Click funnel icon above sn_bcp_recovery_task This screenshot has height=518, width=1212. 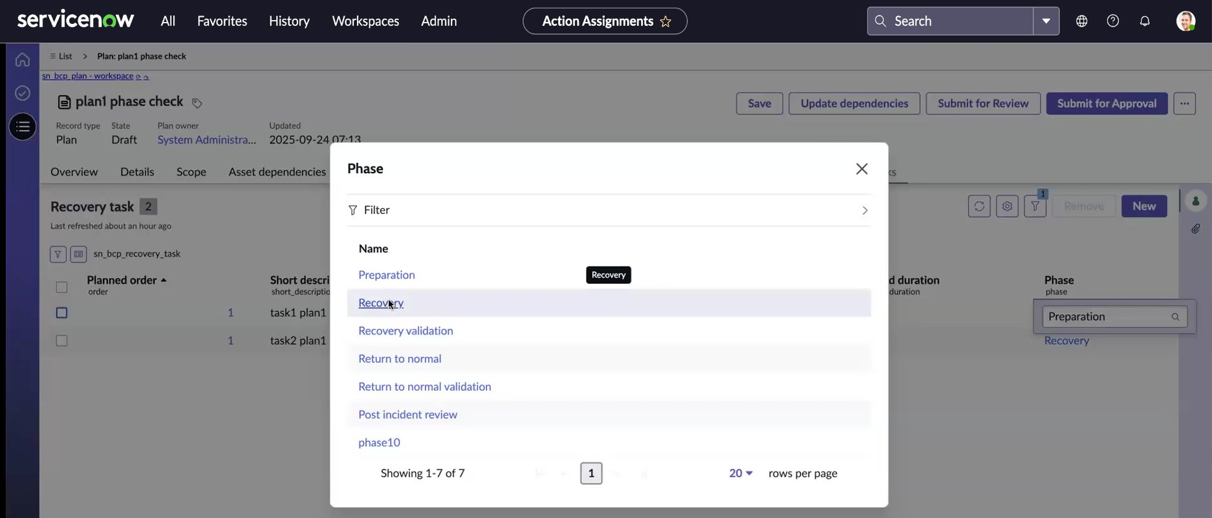point(58,254)
